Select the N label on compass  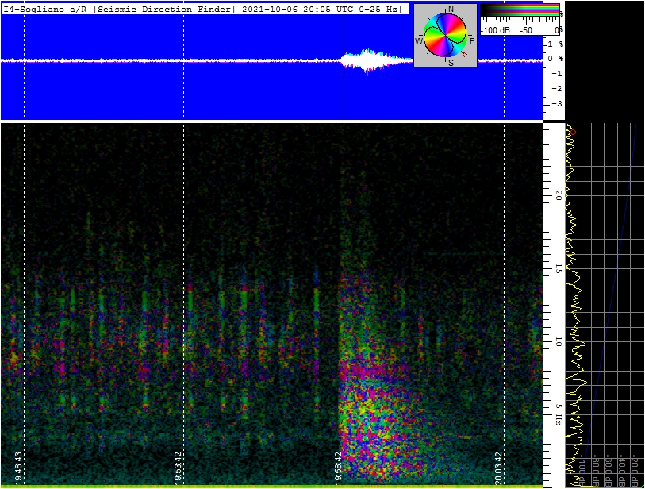pos(451,9)
